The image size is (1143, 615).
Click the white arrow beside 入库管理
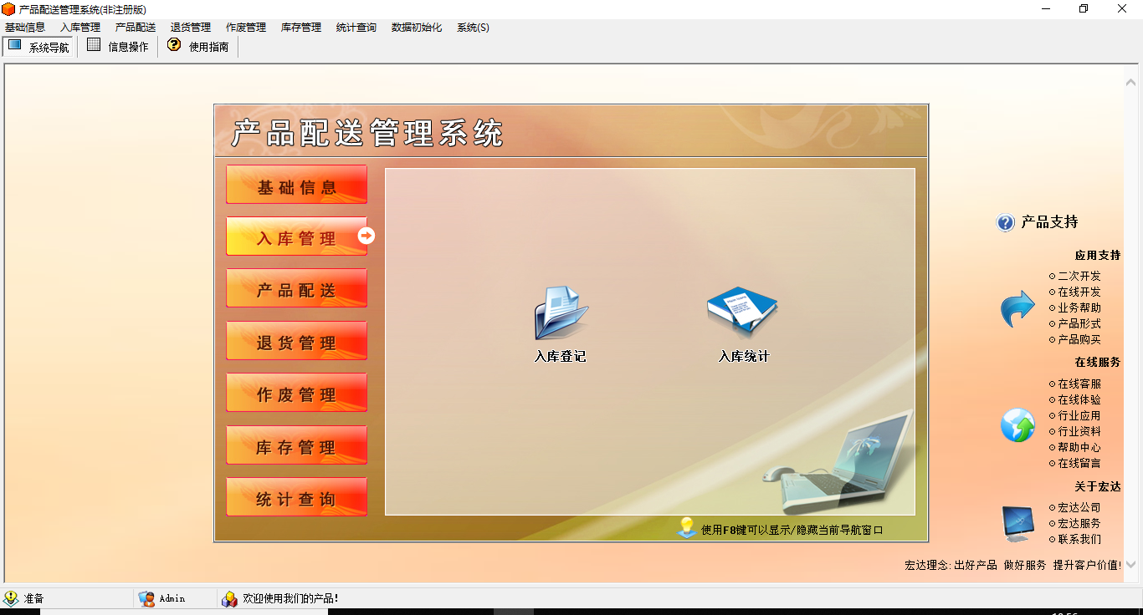[366, 236]
